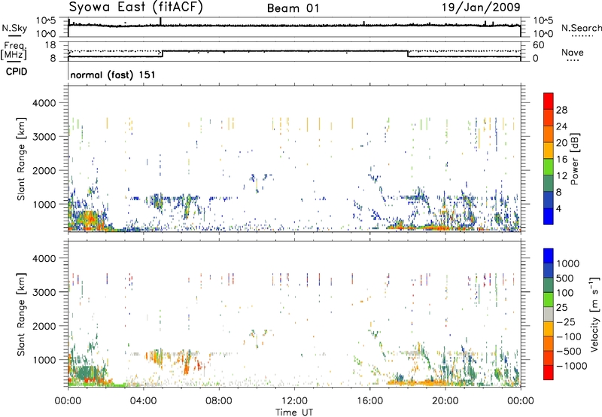
Task: Select the 'Time UT' axis title
Action: tap(294, 412)
